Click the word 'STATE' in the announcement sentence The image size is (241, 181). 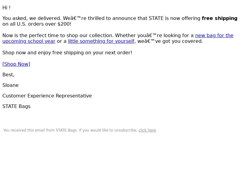tap(156, 18)
